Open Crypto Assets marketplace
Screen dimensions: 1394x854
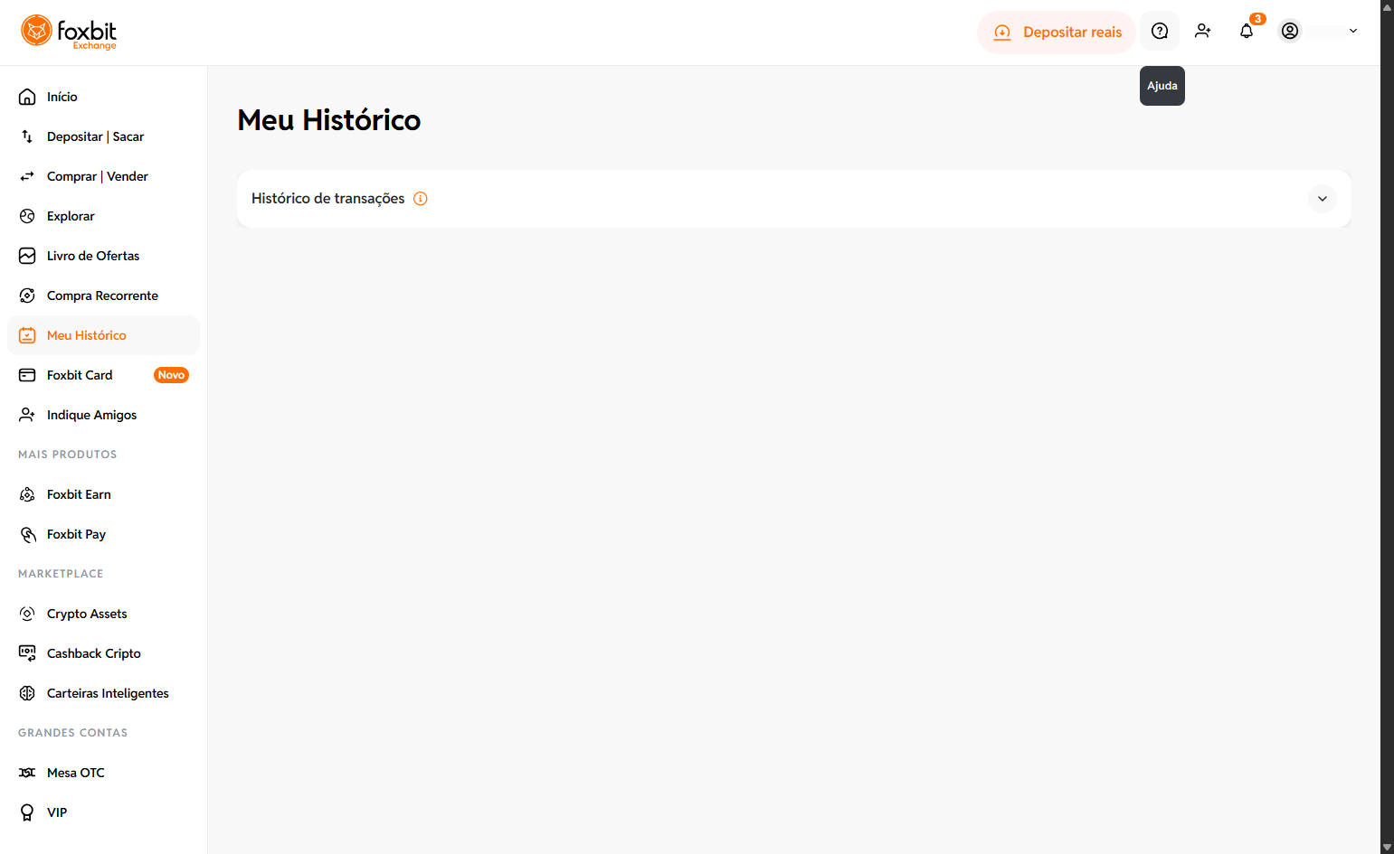103,614
